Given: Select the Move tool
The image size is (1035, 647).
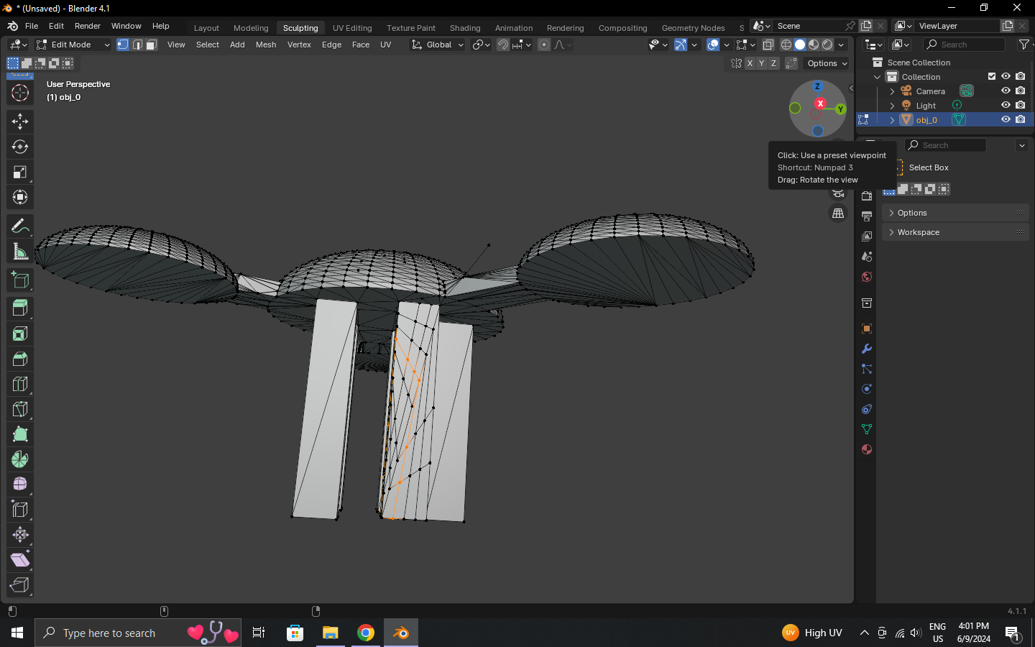Looking at the screenshot, I should [x=20, y=121].
